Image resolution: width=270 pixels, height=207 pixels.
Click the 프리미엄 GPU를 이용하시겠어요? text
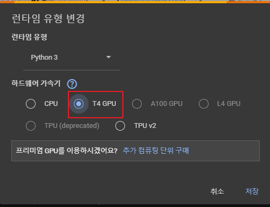pyautogui.click(x=67, y=151)
